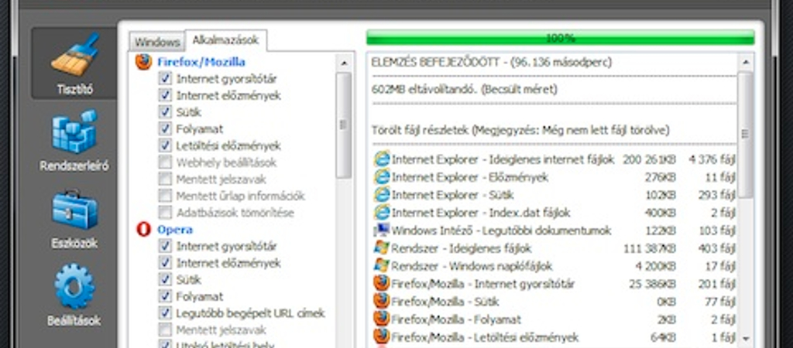Image resolution: width=793 pixels, height=348 pixels.
Task: Enable Opera Mentett jelszavak checkbox
Action: coord(165,329)
